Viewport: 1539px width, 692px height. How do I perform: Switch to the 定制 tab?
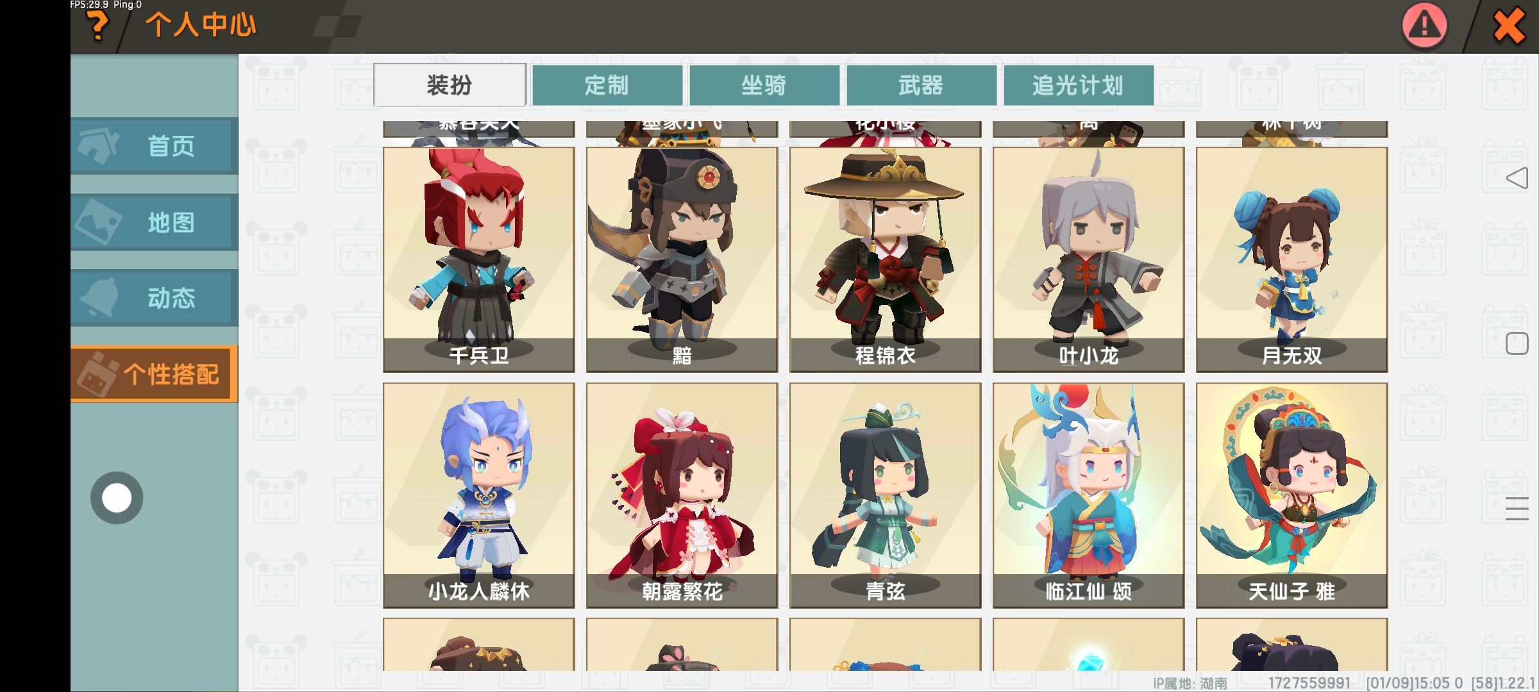pyautogui.click(x=607, y=85)
